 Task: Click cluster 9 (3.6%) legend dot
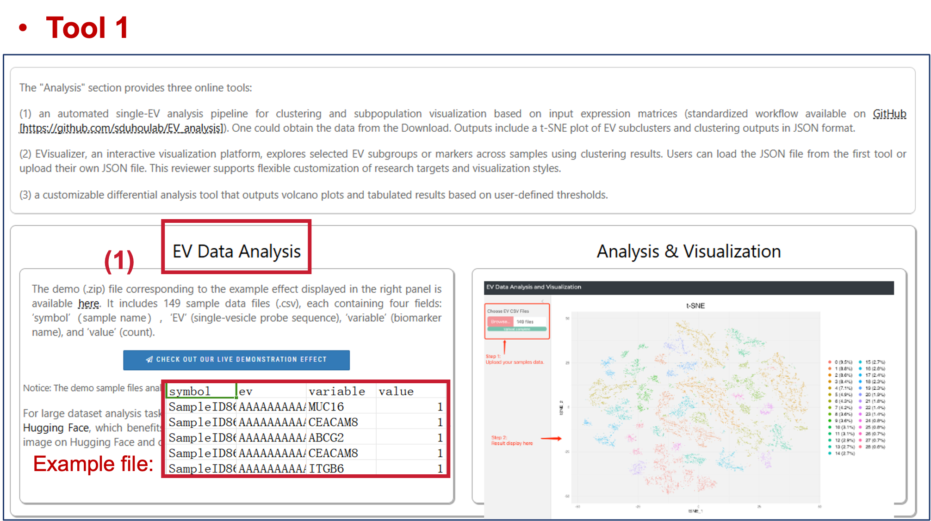pyautogui.click(x=830, y=421)
